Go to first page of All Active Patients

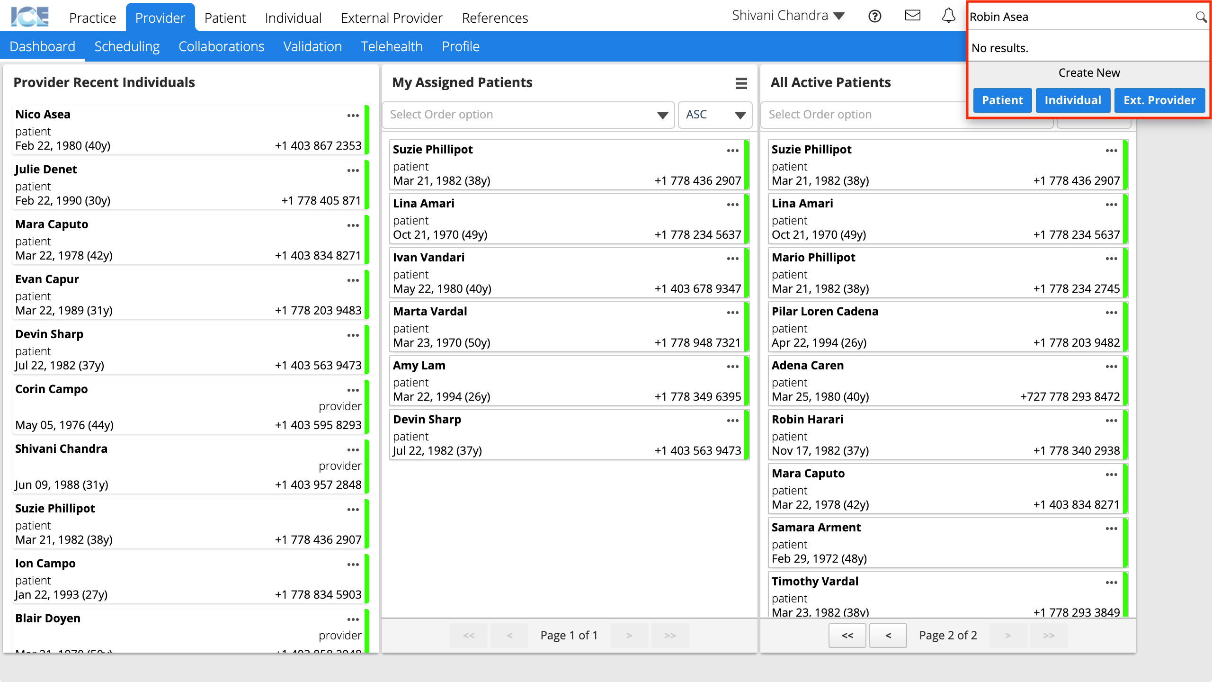(x=847, y=636)
